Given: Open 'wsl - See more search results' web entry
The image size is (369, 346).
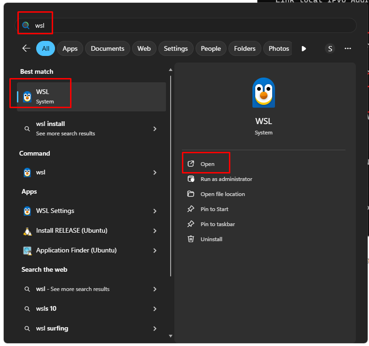Looking at the screenshot, I should coord(91,289).
